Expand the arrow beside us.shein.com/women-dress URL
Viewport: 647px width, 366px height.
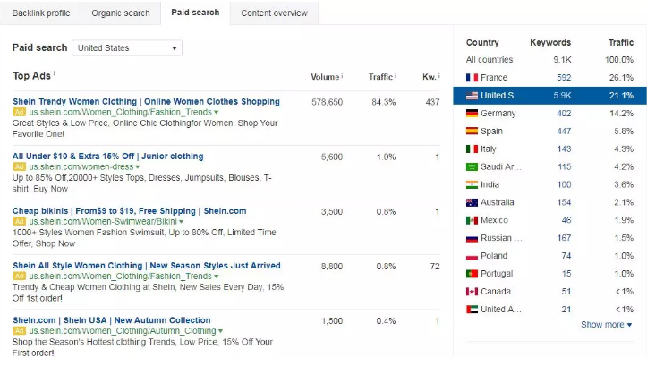[138, 167]
